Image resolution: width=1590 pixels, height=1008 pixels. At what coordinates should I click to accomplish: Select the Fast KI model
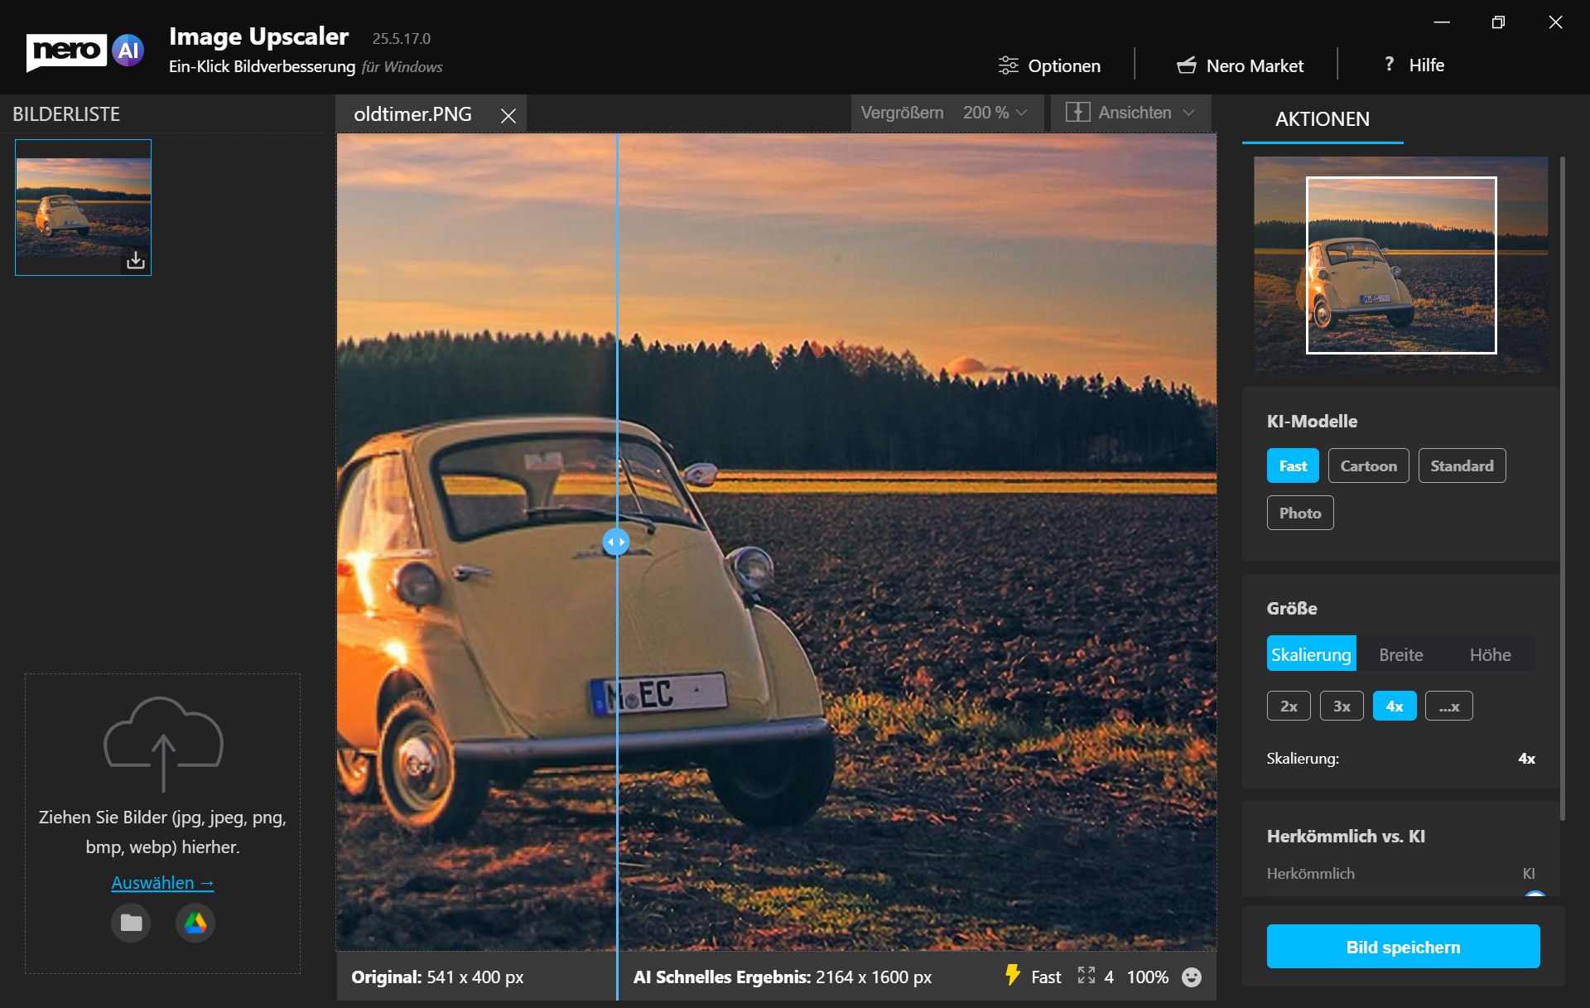click(x=1293, y=465)
